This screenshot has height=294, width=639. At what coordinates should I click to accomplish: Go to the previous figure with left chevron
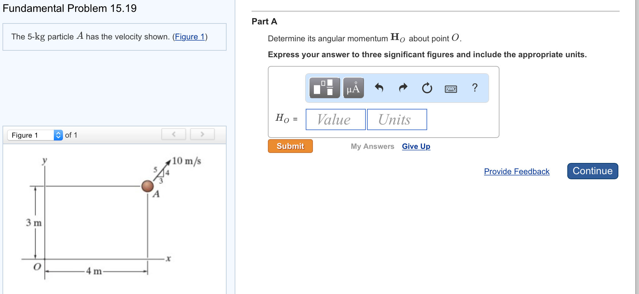(173, 134)
